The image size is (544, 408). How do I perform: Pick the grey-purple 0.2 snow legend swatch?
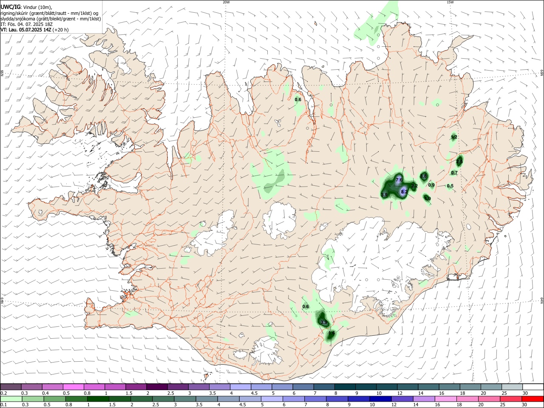point(11,387)
